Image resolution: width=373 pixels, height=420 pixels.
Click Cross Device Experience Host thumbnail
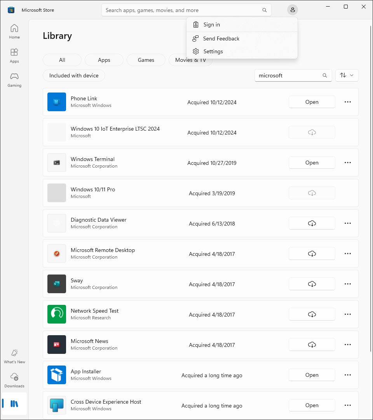click(x=57, y=405)
